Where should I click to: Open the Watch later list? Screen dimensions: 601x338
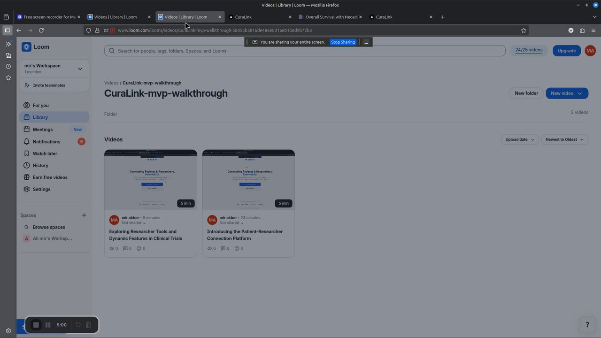54,154
